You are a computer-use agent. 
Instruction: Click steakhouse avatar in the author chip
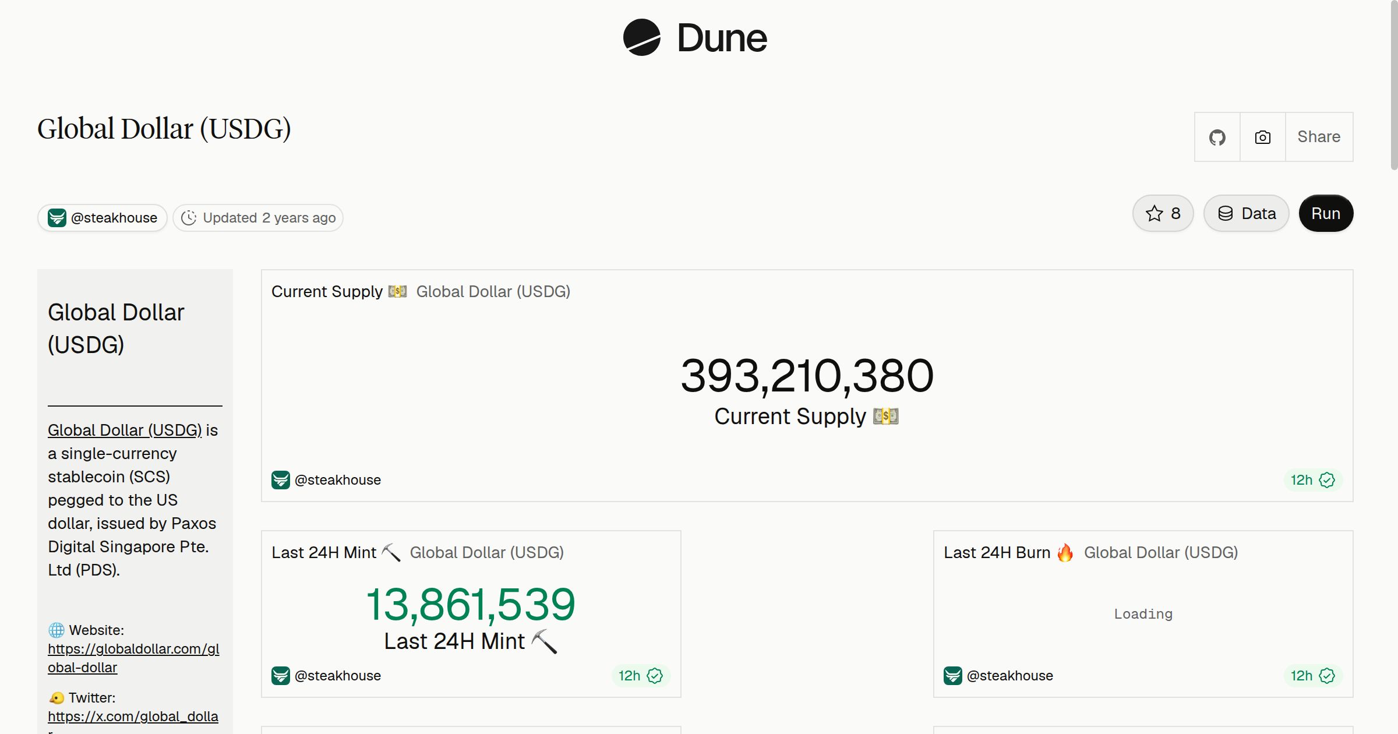57,218
